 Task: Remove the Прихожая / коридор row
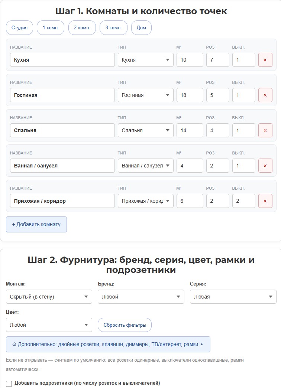265,201
